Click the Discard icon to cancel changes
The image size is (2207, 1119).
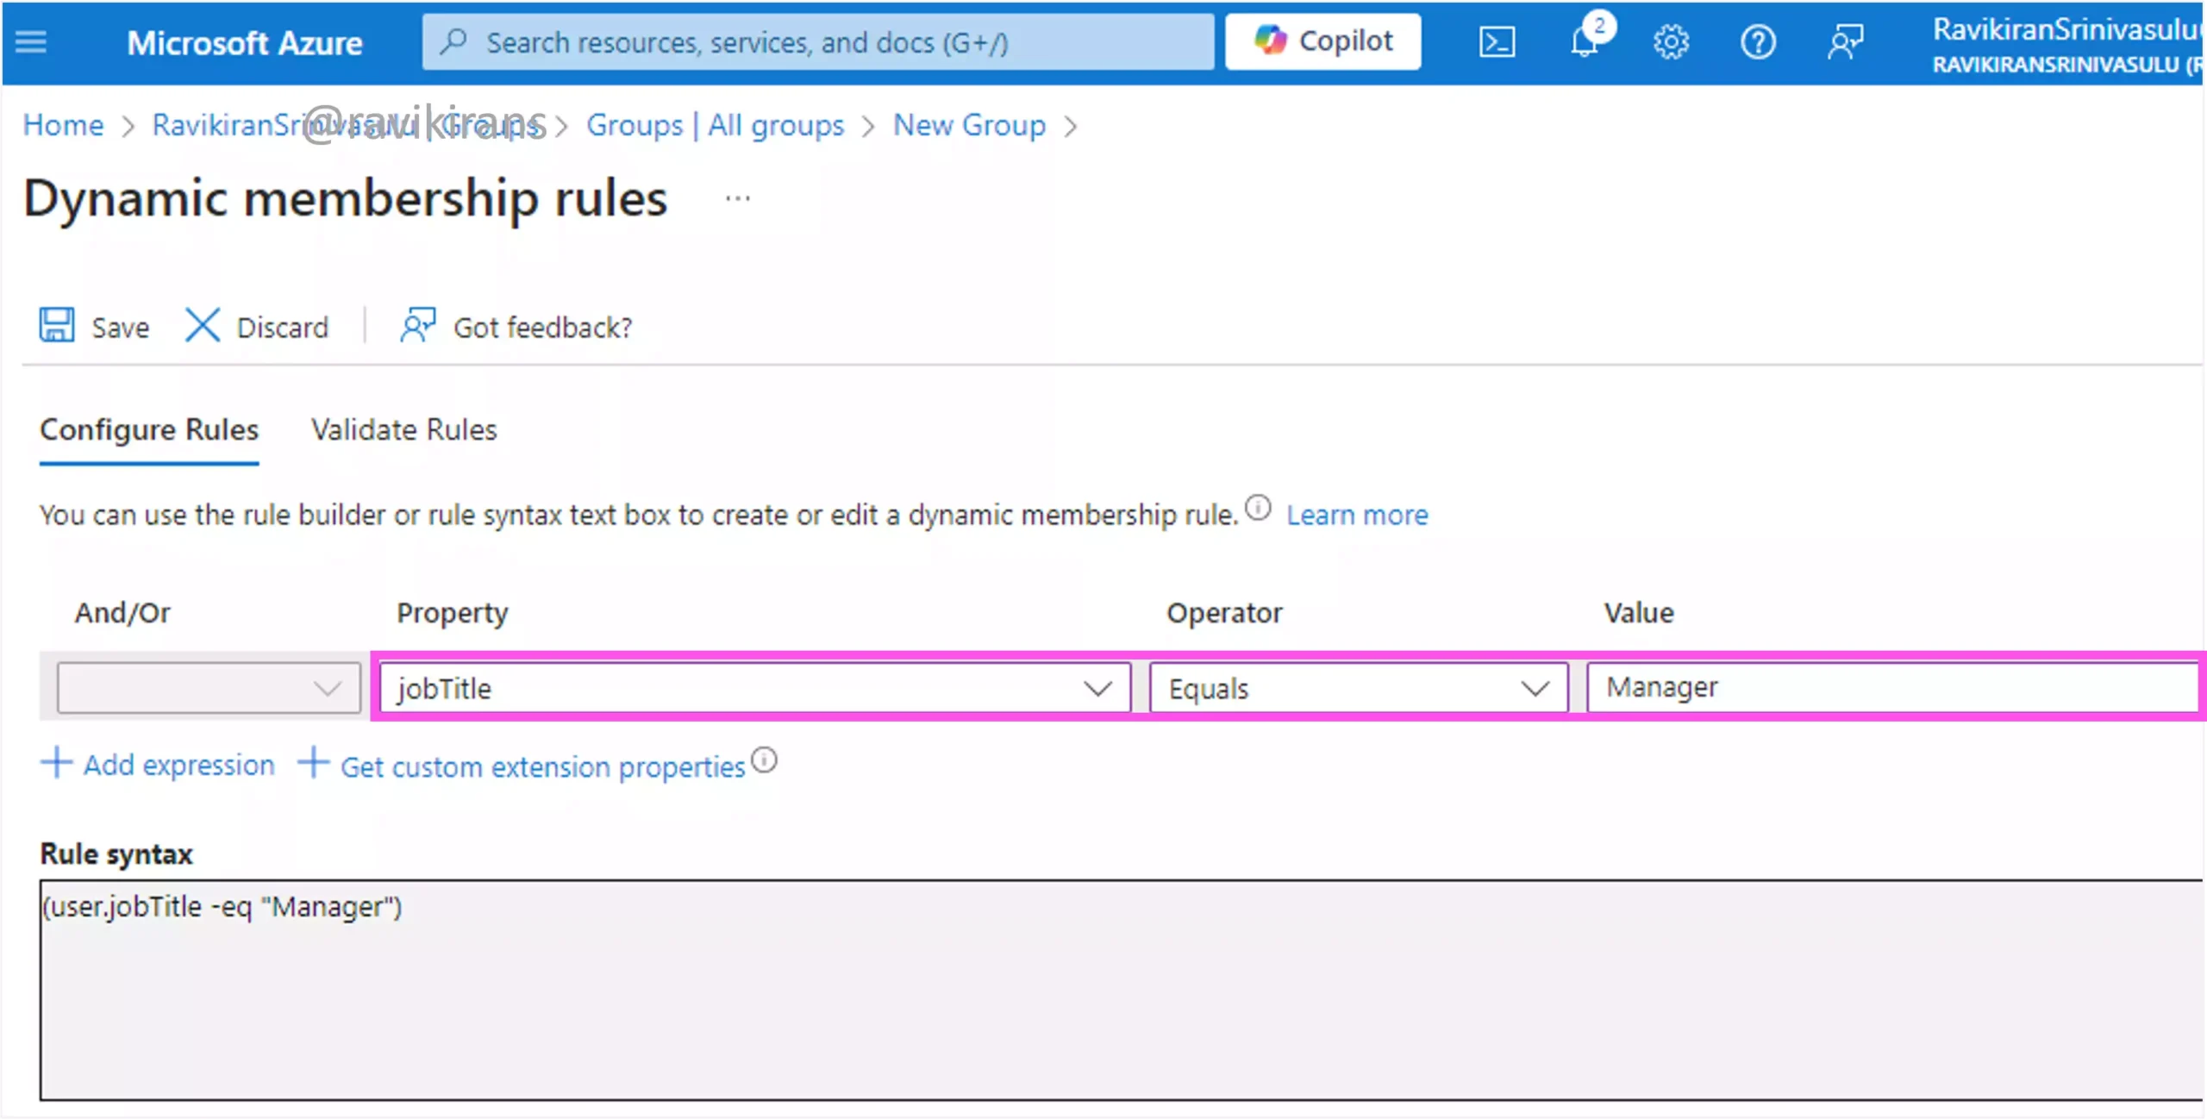[201, 327]
